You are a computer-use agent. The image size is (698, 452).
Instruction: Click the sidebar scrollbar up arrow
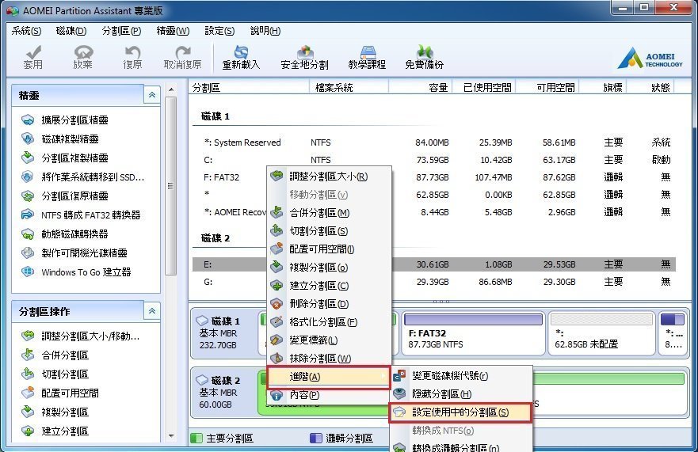tap(171, 89)
